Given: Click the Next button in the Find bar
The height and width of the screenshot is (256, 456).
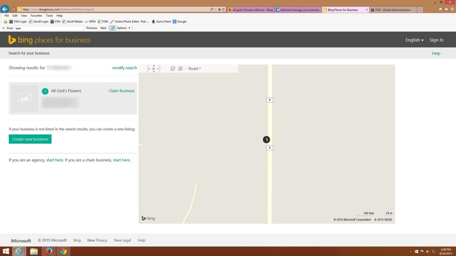Looking at the screenshot, I should [x=103, y=28].
